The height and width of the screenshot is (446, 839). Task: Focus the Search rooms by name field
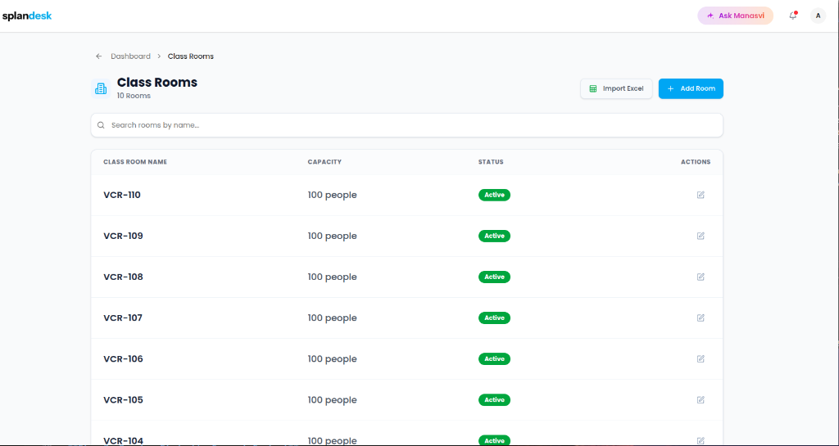[406, 125]
